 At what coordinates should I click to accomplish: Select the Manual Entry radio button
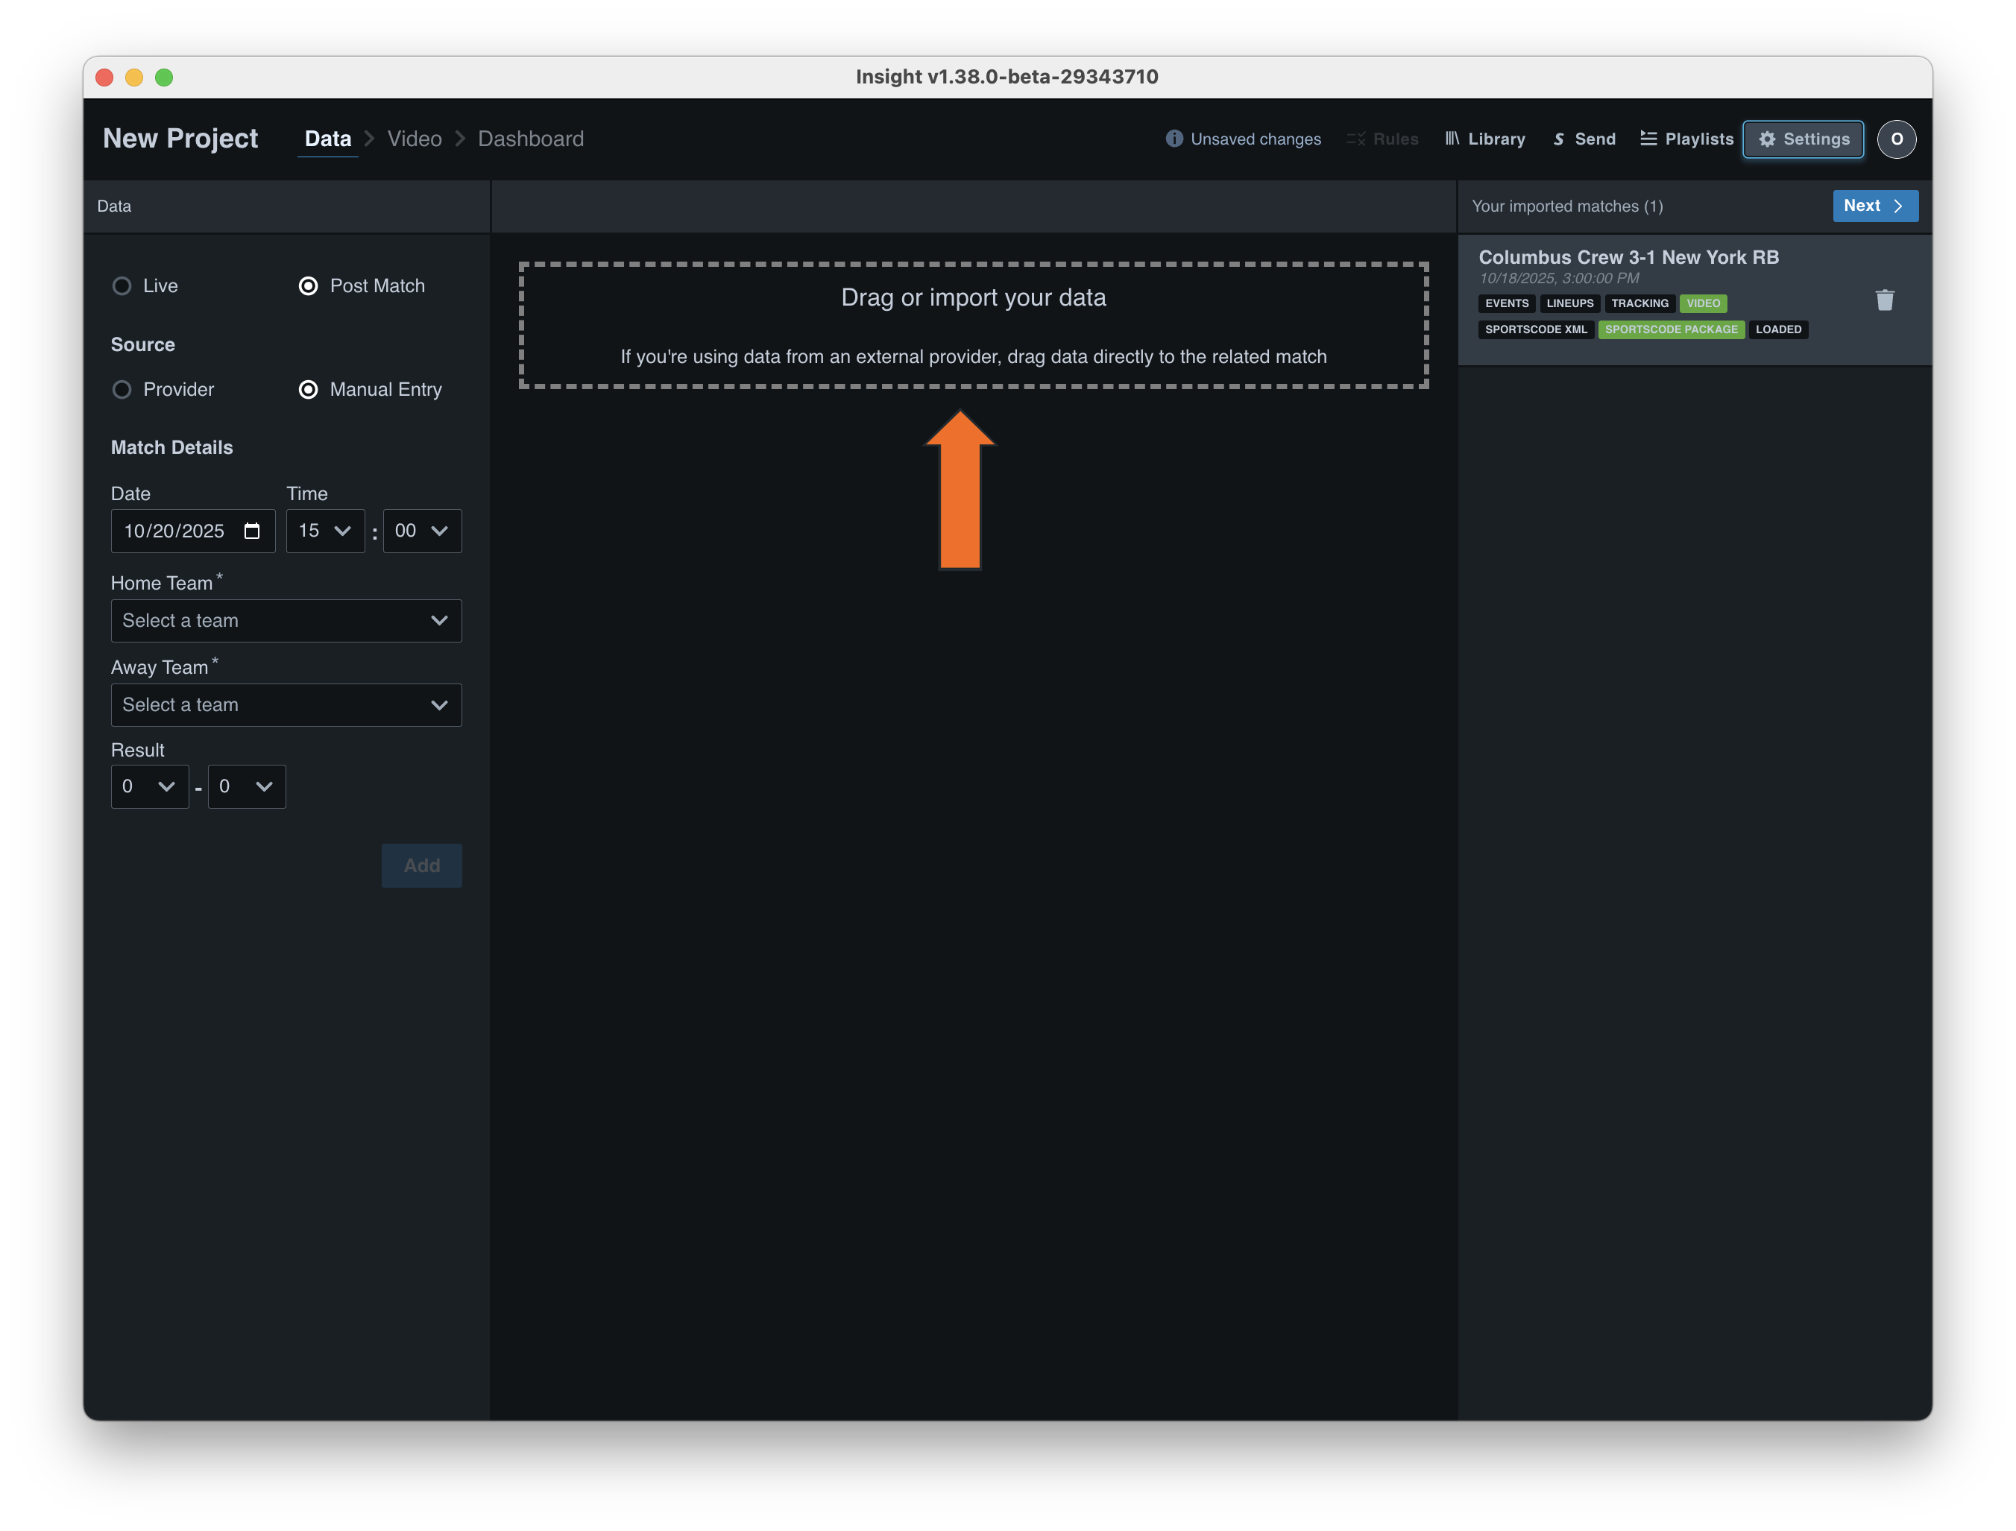[x=308, y=390]
